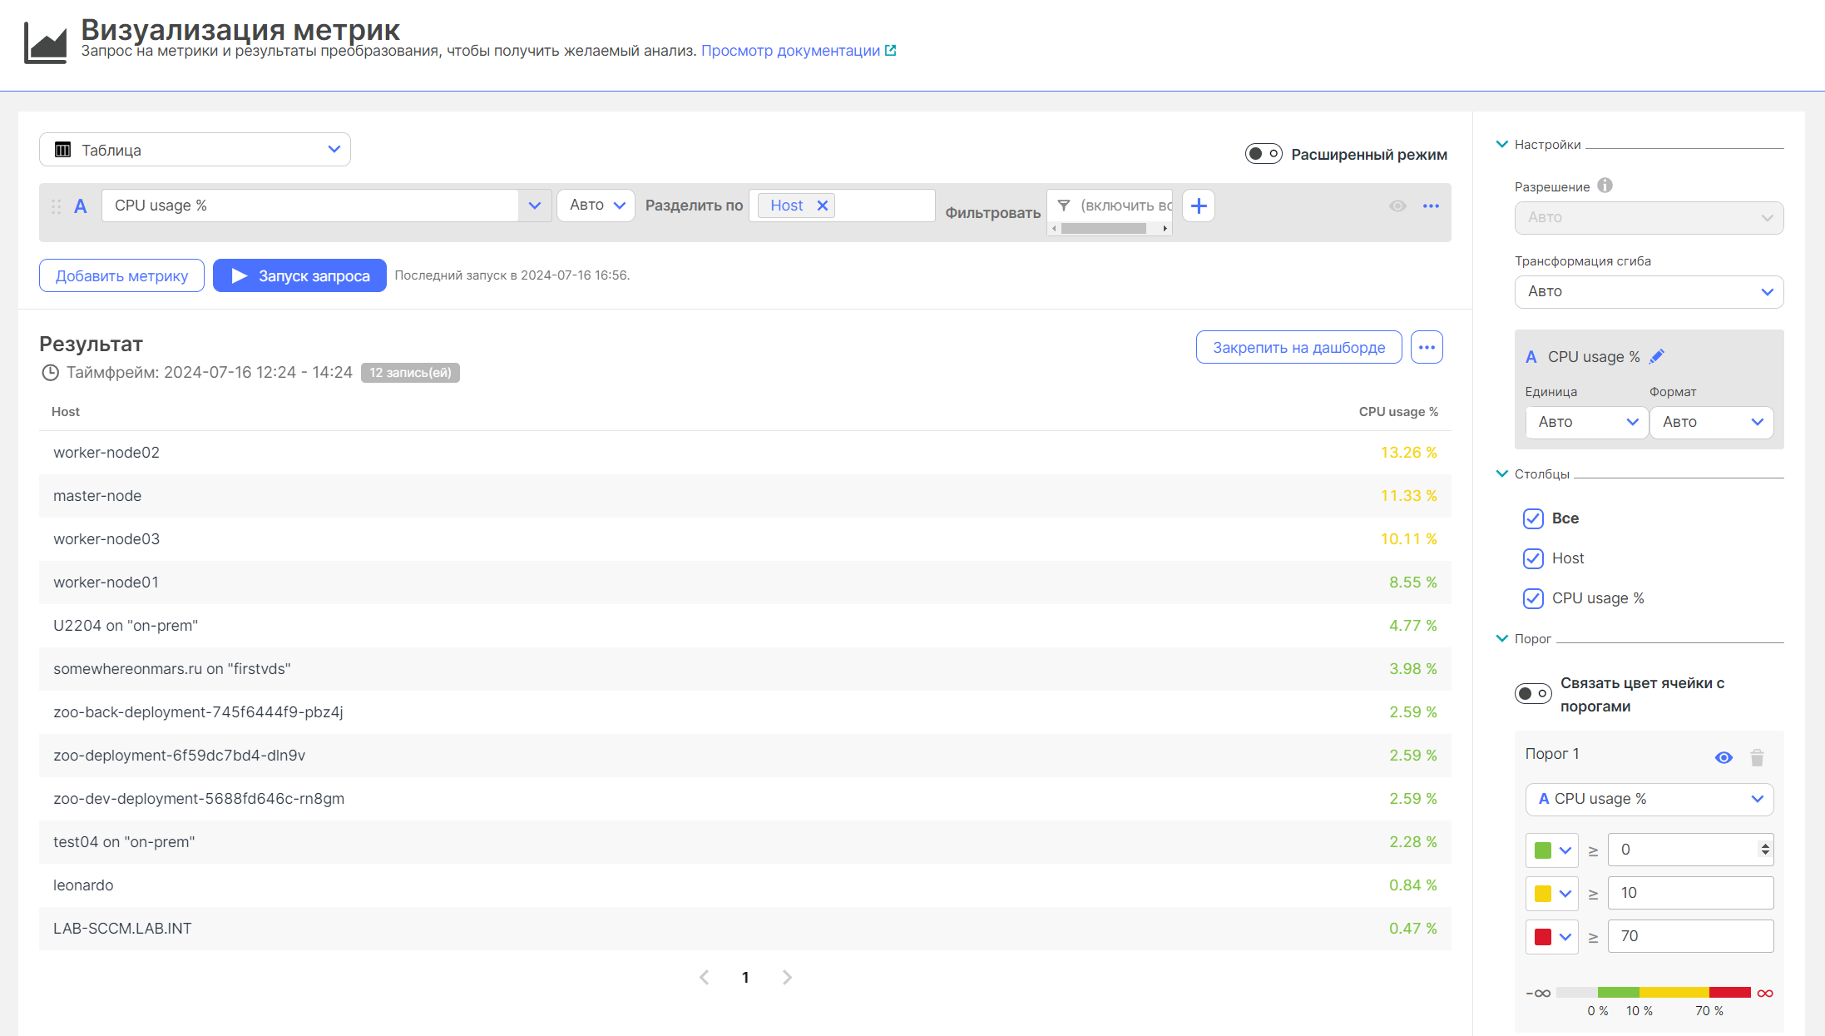Open the yellow threshold color swatch
Screen dimensions: 1825x1036
click(1551, 893)
